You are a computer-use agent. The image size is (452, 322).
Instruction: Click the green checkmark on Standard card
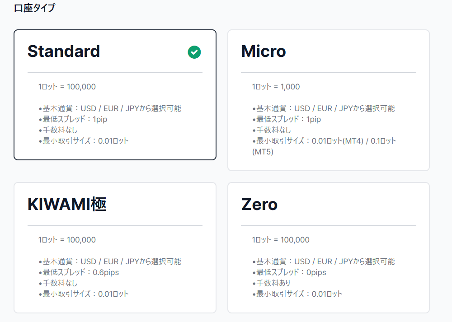coord(194,52)
